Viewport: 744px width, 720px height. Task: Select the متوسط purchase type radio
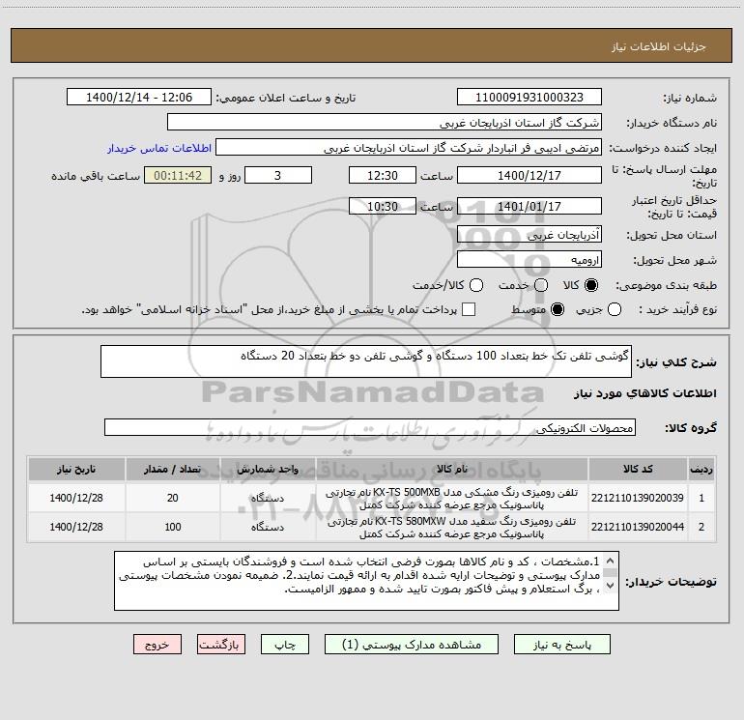coord(558,309)
